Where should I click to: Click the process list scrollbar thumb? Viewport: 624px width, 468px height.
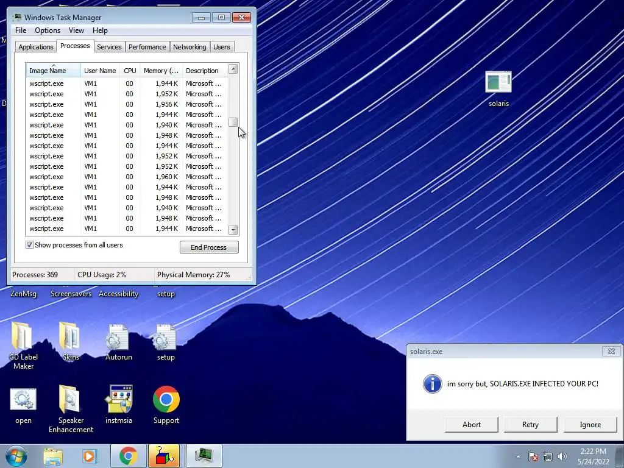pyautogui.click(x=233, y=122)
